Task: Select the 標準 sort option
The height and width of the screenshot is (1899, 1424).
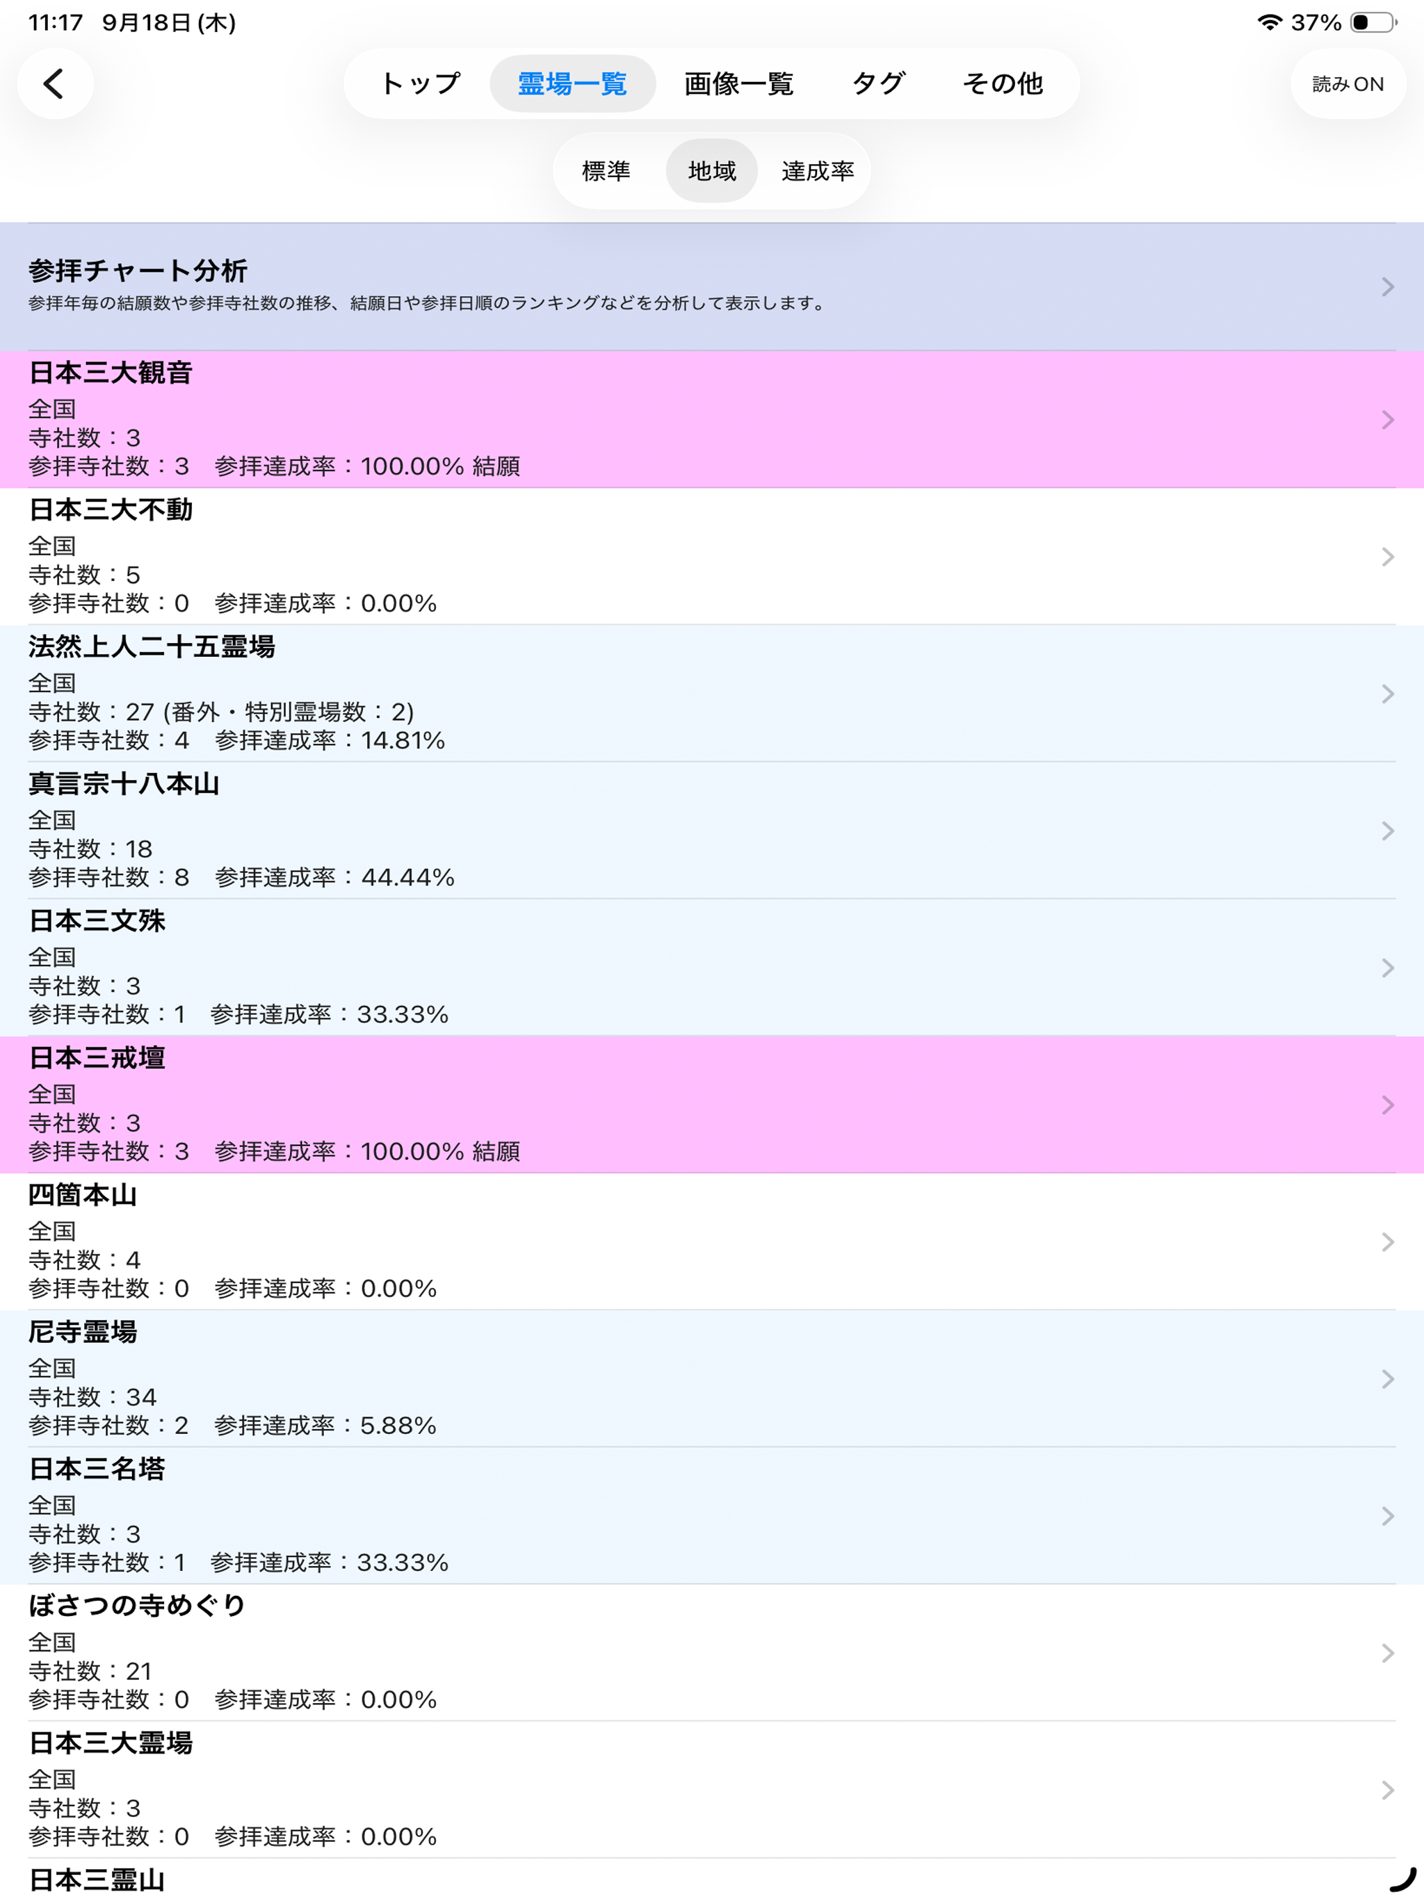Action: point(605,171)
